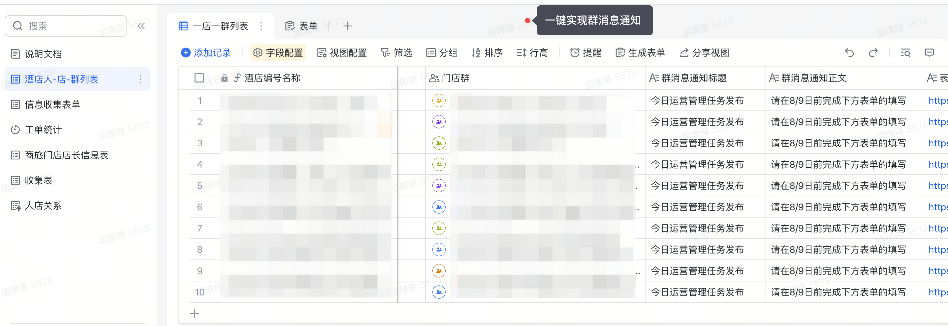
Task: Switch to the 表单 view tab
Action: [301, 26]
